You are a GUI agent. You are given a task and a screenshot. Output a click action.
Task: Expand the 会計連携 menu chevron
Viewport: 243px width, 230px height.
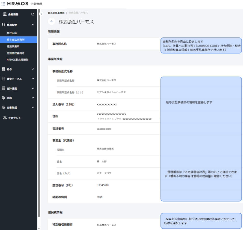tap(33, 89)
